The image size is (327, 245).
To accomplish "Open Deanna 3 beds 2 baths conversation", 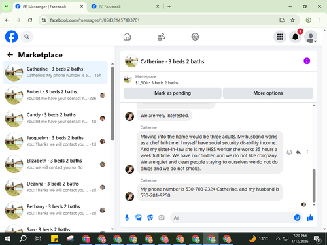I will pyautogui.click(x=55, y=188).
